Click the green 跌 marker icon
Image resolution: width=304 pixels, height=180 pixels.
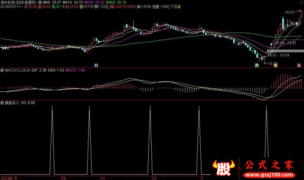coord(257,65)
